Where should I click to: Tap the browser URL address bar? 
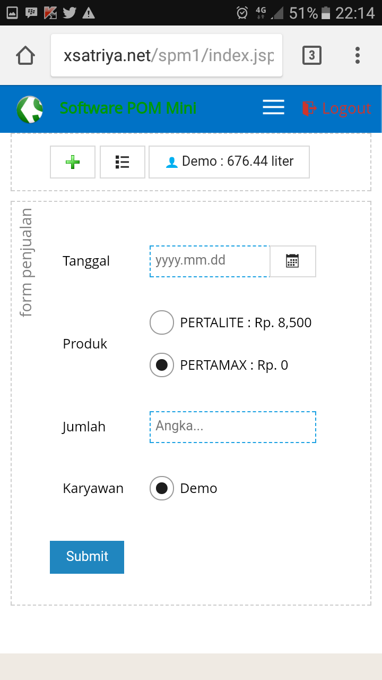click(x=167, y=55)
